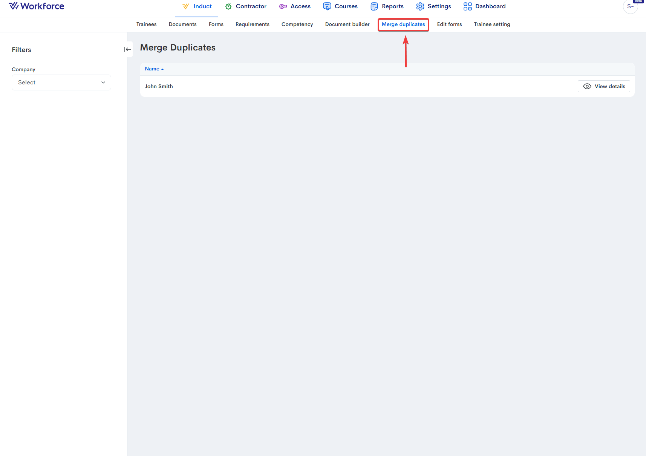The image size is (646, 458).
Task: Collapse the Filters sidebar panel
Action: (x=128, y=49)
